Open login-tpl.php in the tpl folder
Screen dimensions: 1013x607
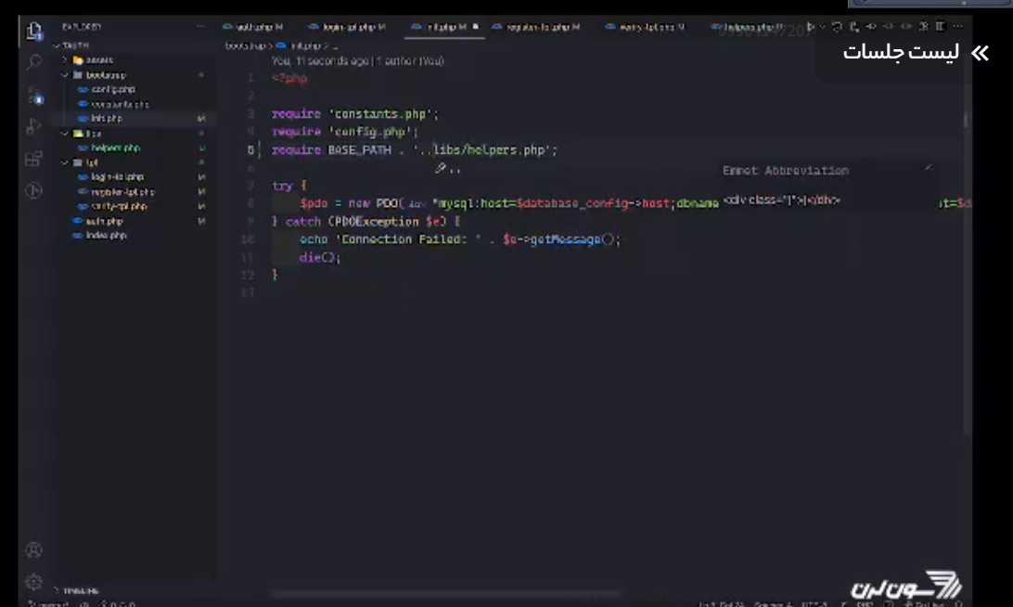pyautogui.click(x=118, y=176)
